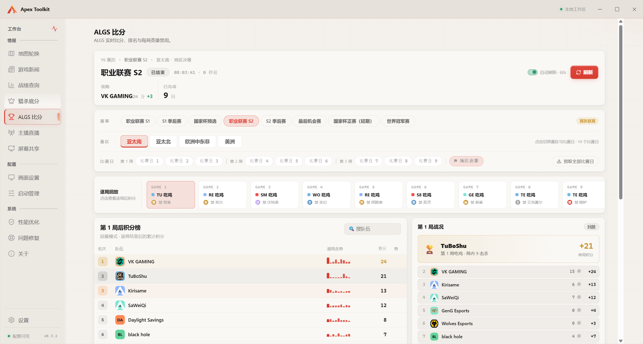This screenshot has height=344, width=643.
Task: Click black hole row in 战况 list
Action: (508, 336)
